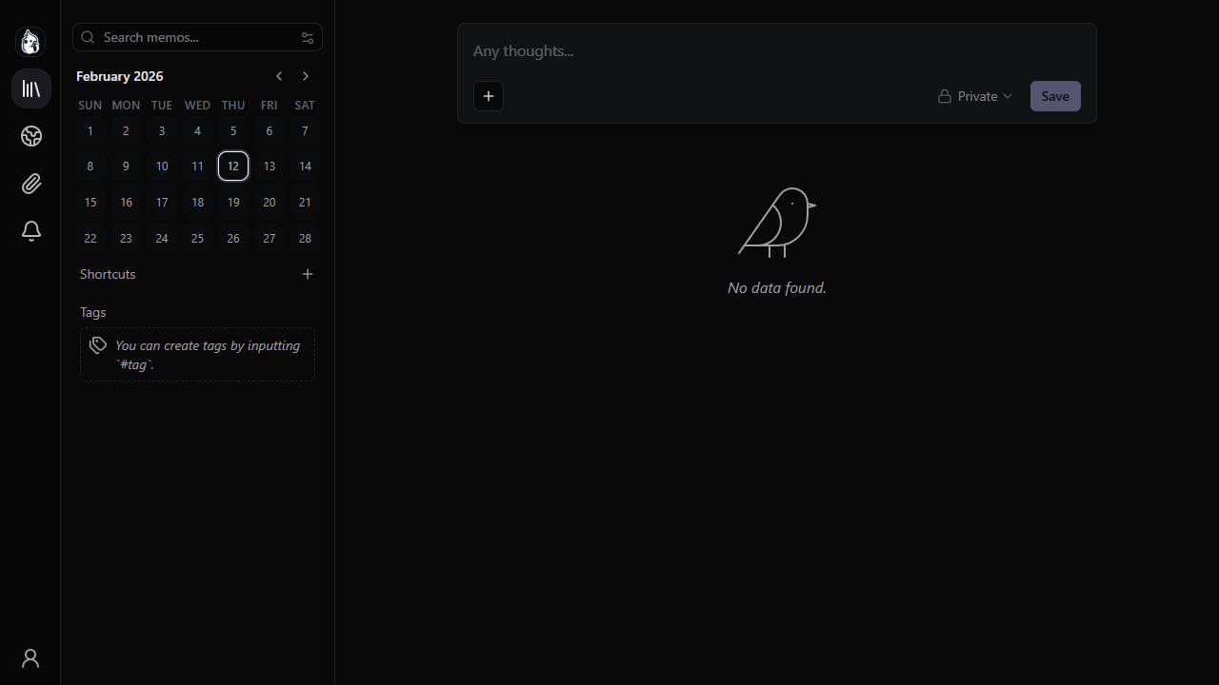Viewport: 1219px width, 685px height.
Task: Open the profile icon at sidebar bottom
Action: point(29,657)
